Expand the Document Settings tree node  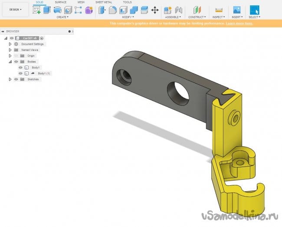coord(10,44)
